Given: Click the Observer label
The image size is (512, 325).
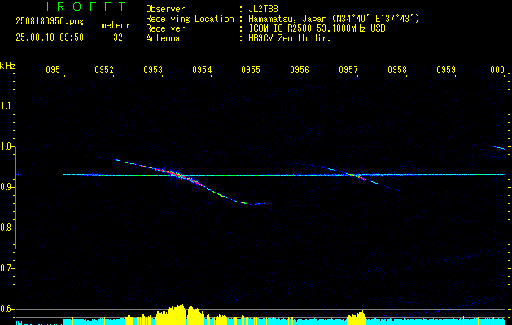Looking at the screenshot, I should (165, 9).
